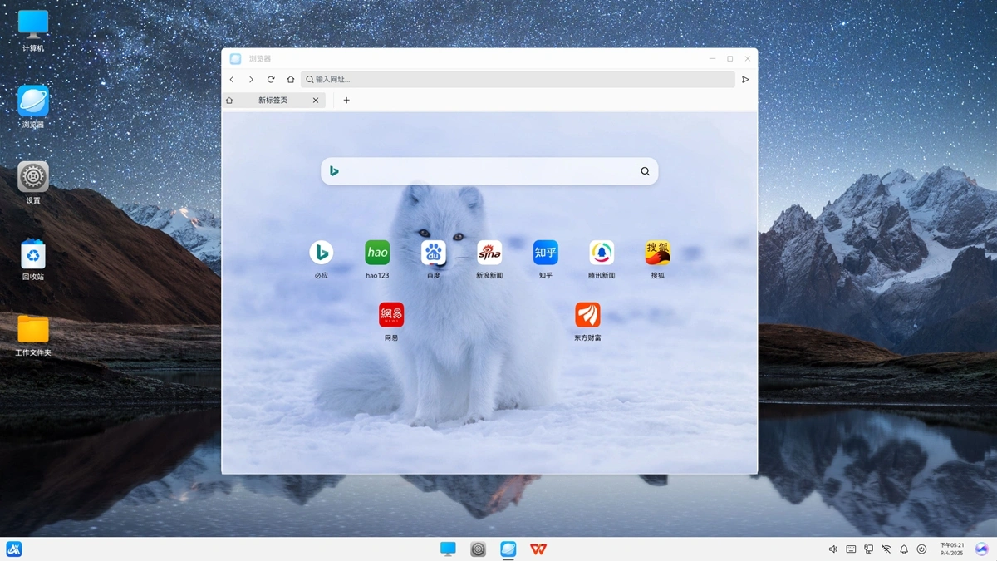
Task: Click the magnifier icon in Bing search box
Action: point(645,171)
